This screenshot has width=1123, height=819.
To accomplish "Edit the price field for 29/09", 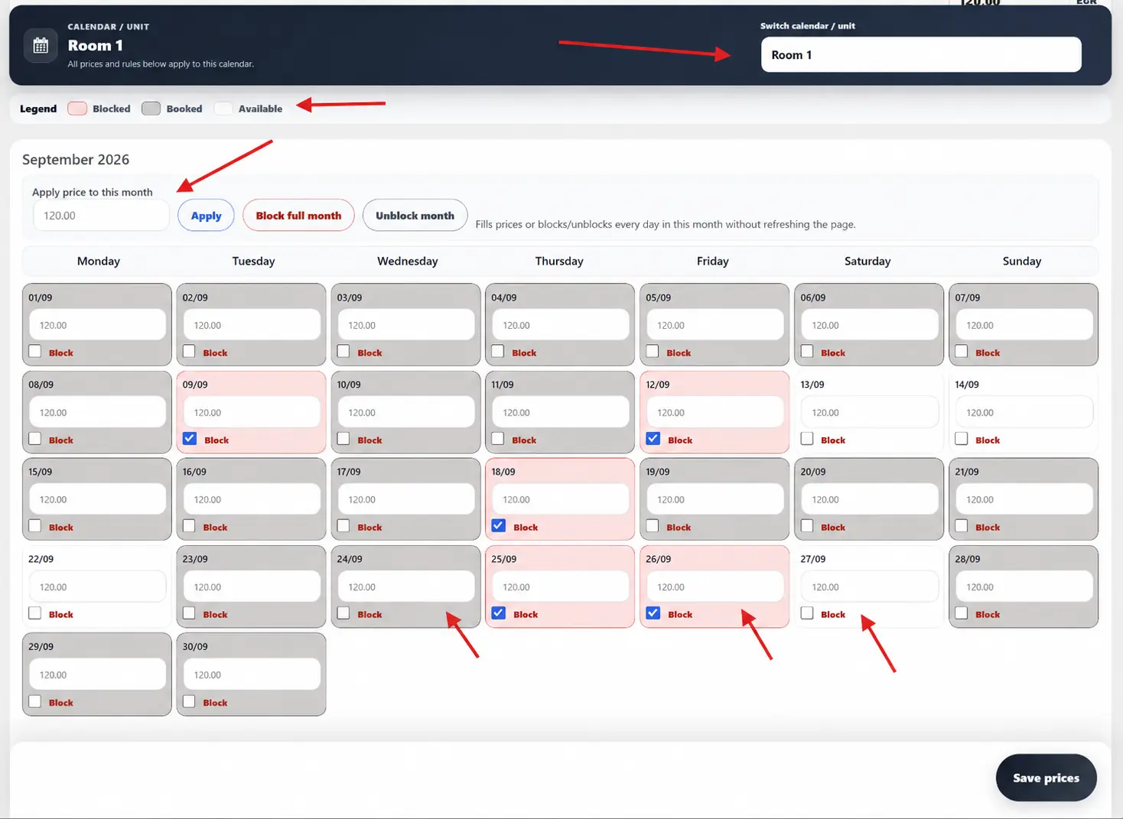I will pyautogui.click(x=97, y=674).
